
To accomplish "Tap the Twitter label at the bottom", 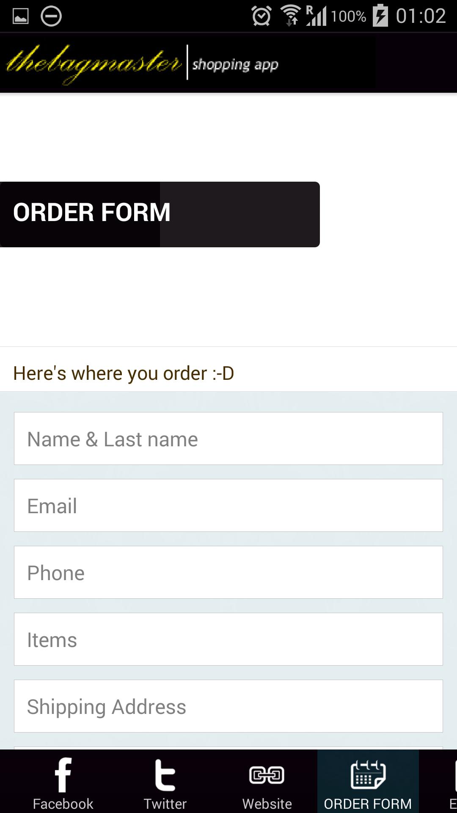I will (165, 802).
